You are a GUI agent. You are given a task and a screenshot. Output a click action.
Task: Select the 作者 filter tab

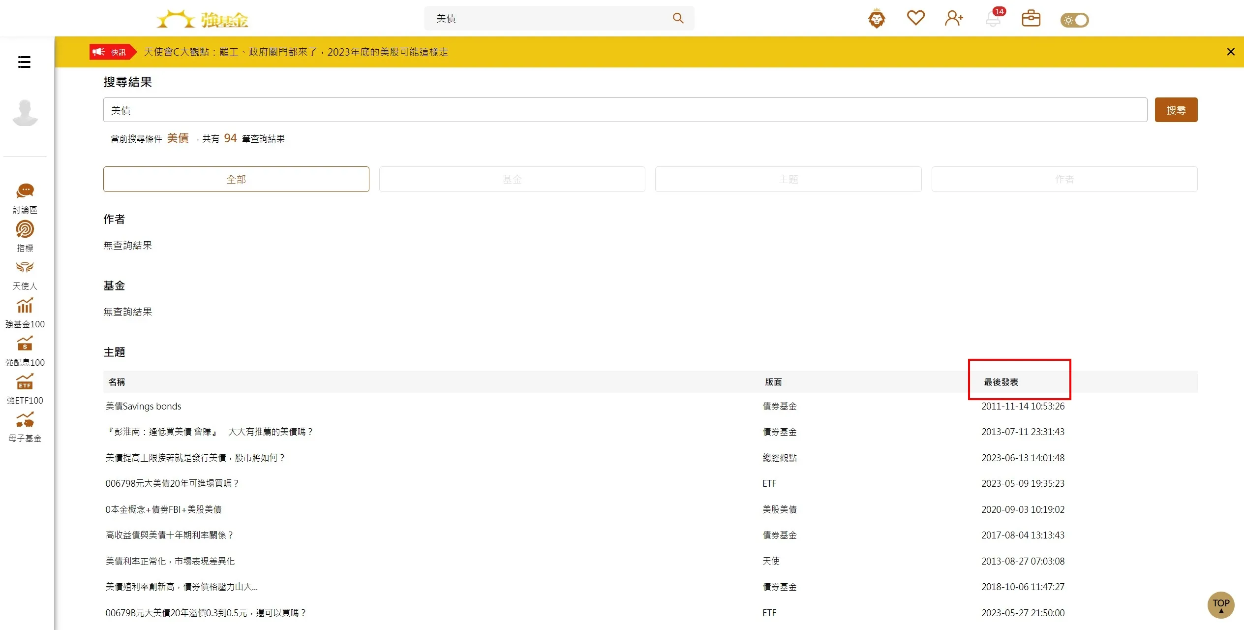click(x=1064, y=179)
